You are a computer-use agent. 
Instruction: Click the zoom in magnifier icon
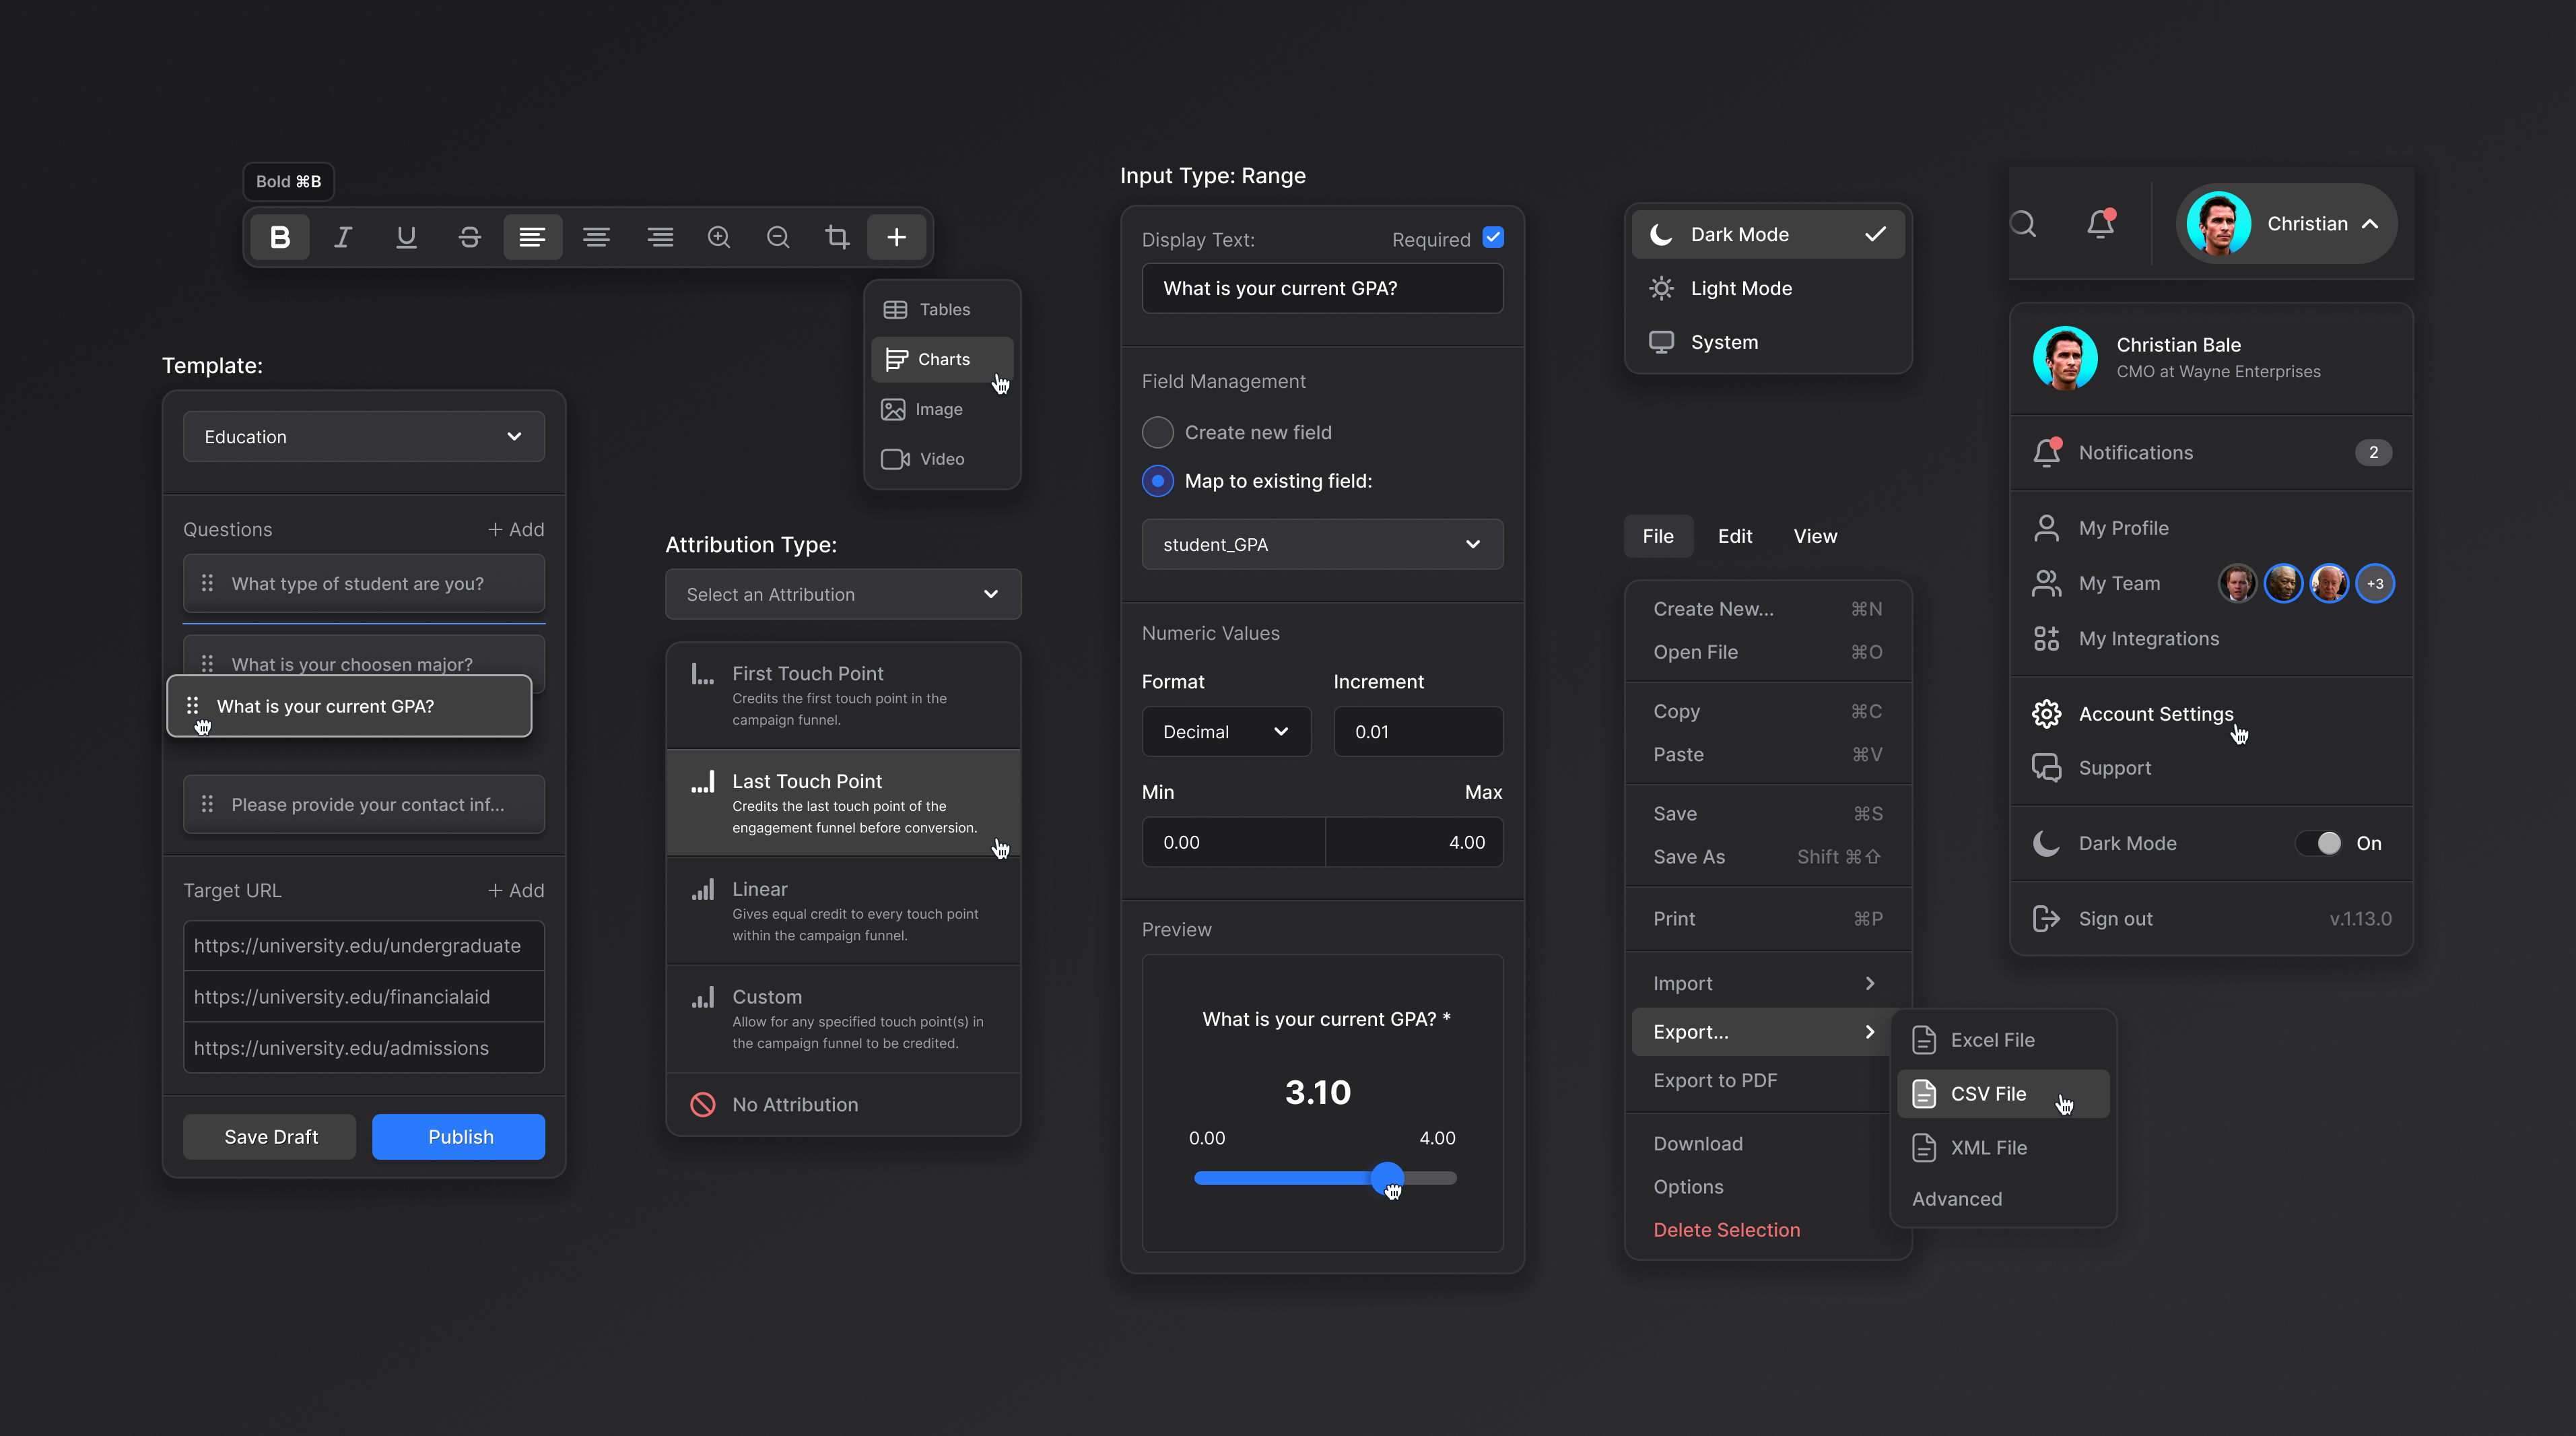tap(719, 237)
